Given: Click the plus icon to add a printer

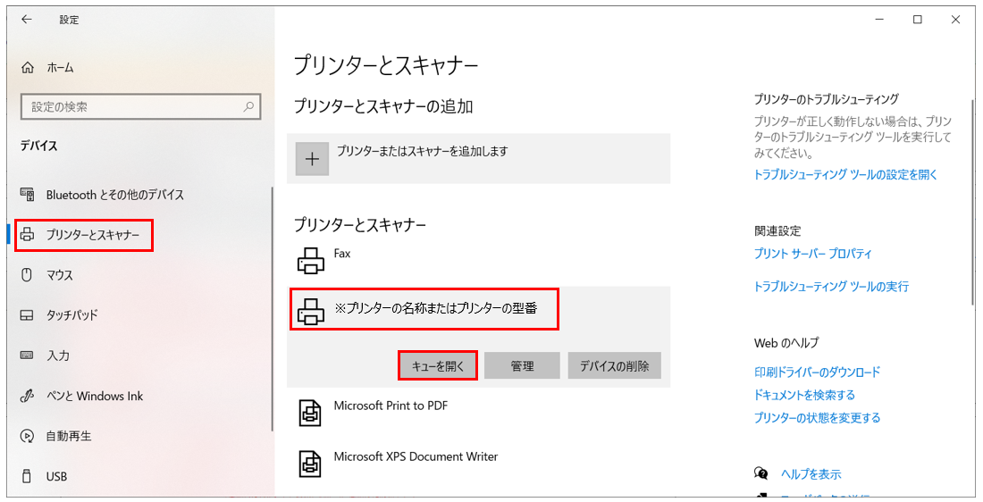Looking at the screenshot, I should (312, 159).
